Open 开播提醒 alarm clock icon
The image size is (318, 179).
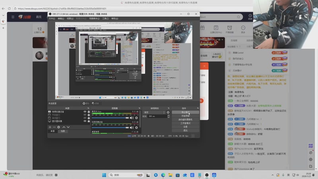229,29
